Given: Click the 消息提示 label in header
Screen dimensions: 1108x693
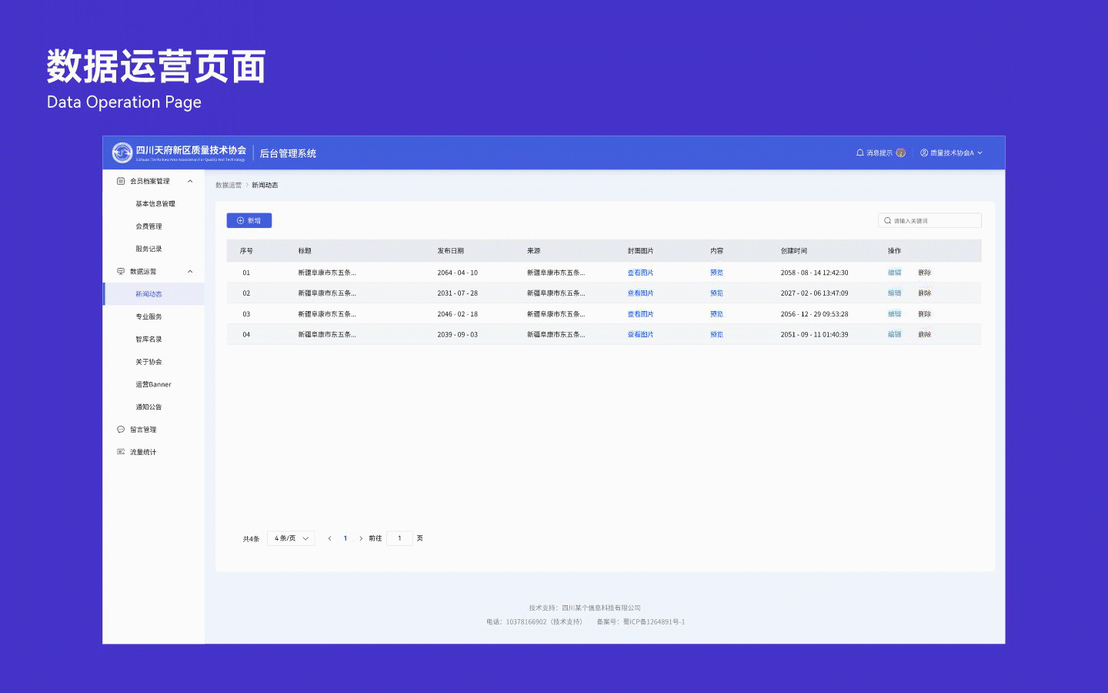Looking at the screenshot, I should click(879, 152).
